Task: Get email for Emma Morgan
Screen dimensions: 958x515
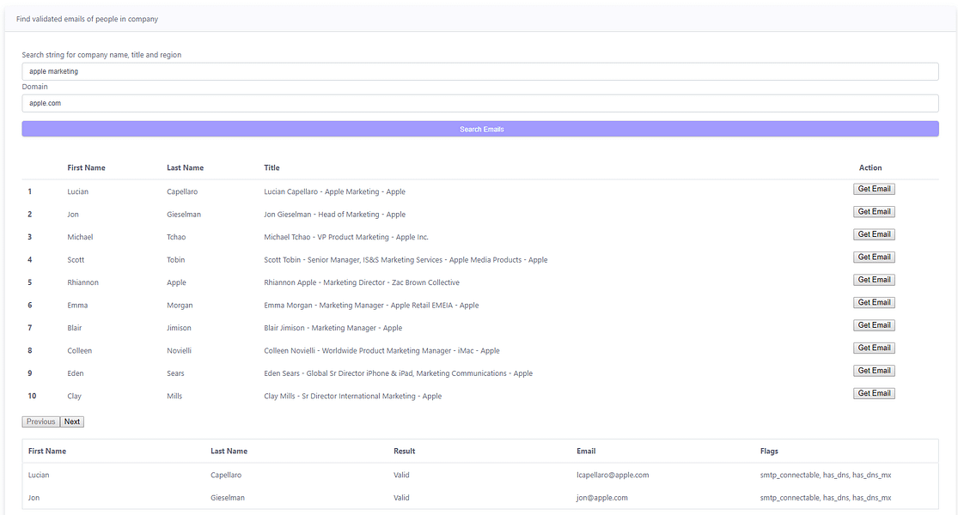Action: [874, 303]
